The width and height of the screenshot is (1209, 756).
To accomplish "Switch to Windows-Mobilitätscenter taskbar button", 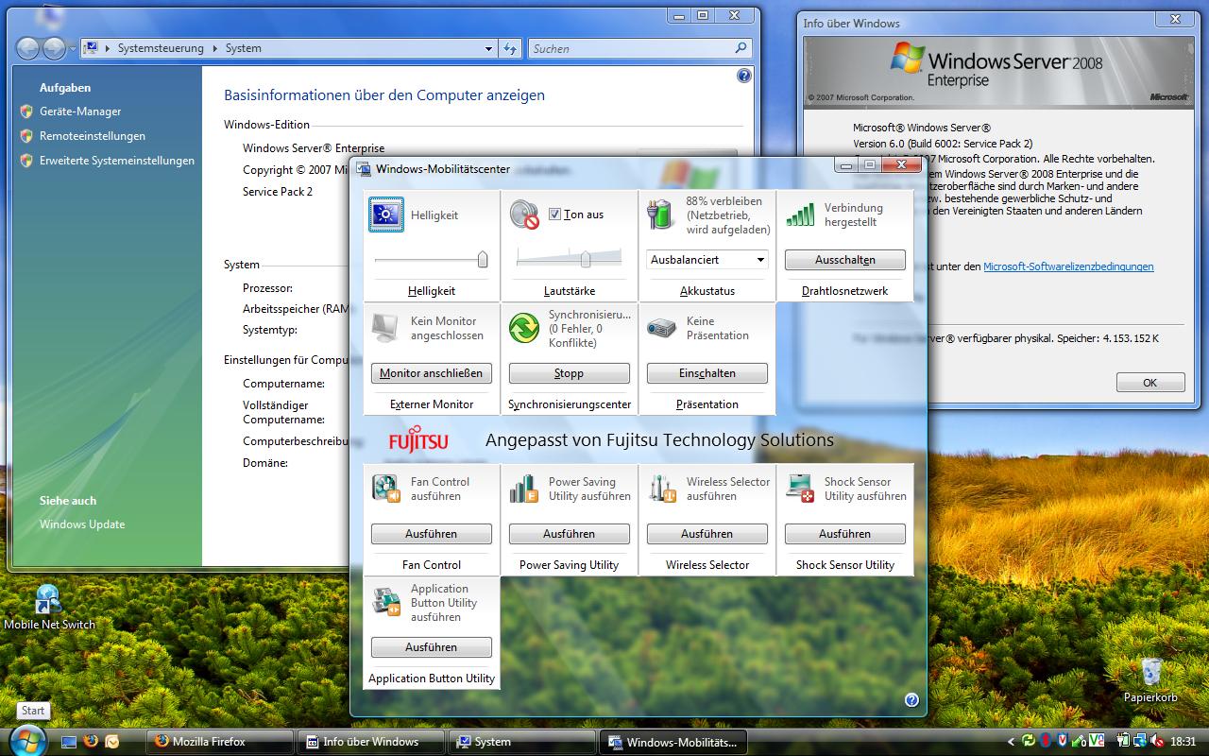I will [x=673, y=742].
